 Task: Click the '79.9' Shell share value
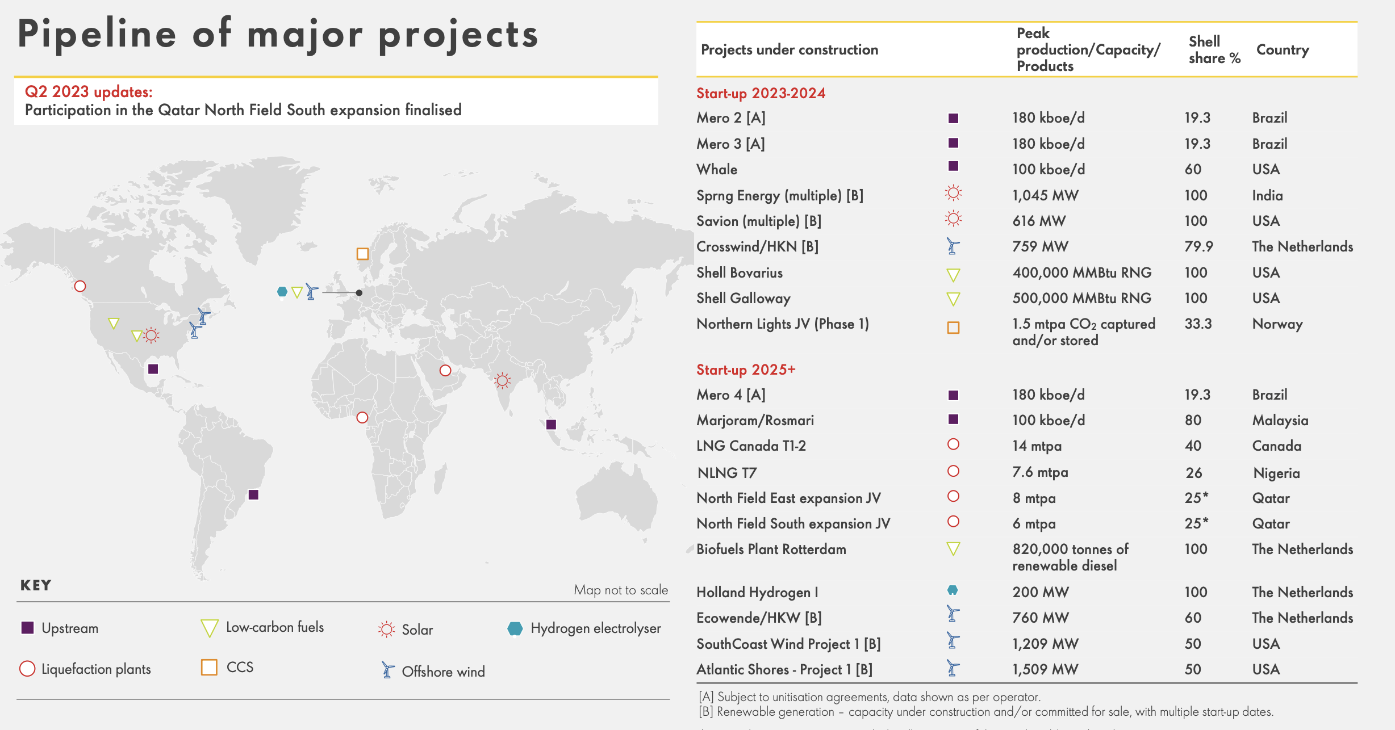1198,246
